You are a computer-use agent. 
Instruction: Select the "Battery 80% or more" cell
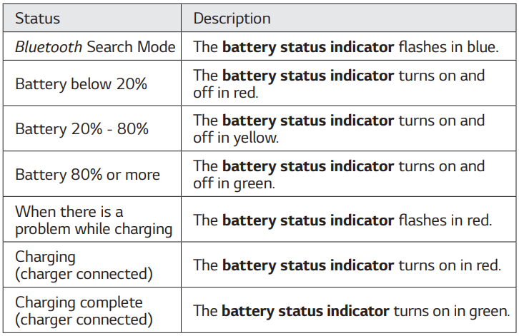tap(87, 175)
